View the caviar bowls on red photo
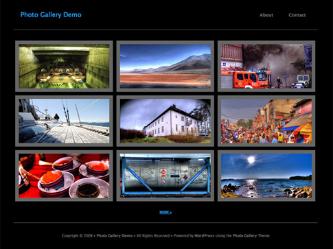The height and width of the screenshot is (249, 333). tap(64, 176)
